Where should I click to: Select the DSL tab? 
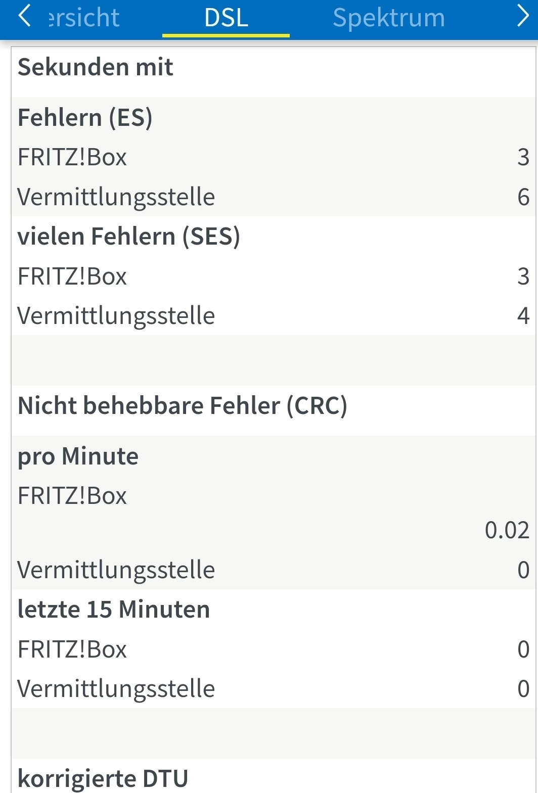[x=226, y=18]
